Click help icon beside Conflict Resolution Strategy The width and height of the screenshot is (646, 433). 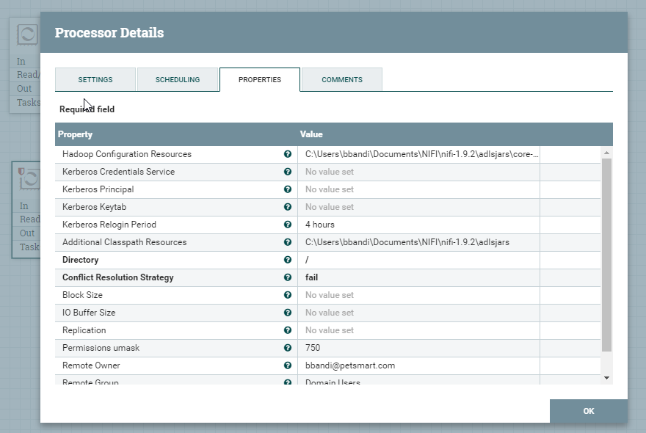click(288, 277)
